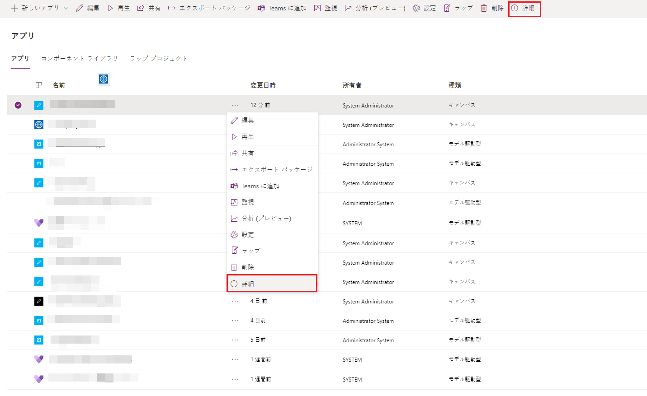Sort by 所有者 column header
The width and height of the screenshot is (647, 396).
(x=352, y=85)
